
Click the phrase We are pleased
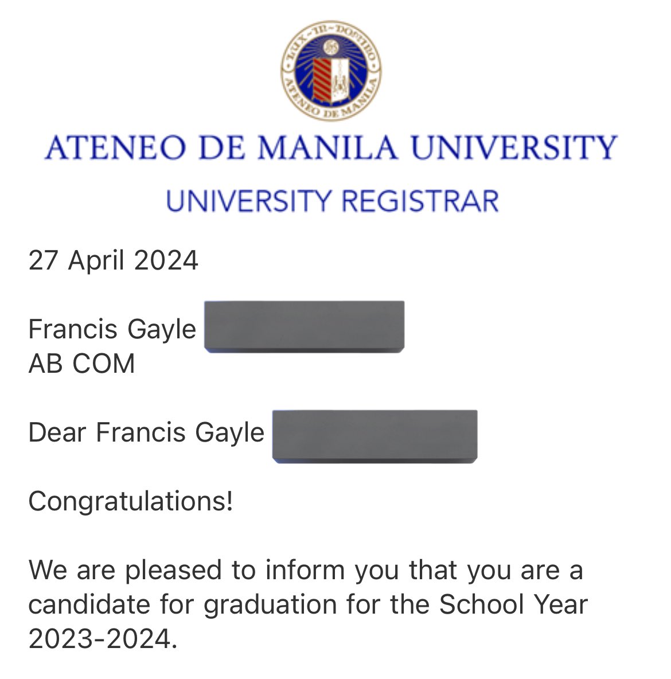(x=126, y=570)
